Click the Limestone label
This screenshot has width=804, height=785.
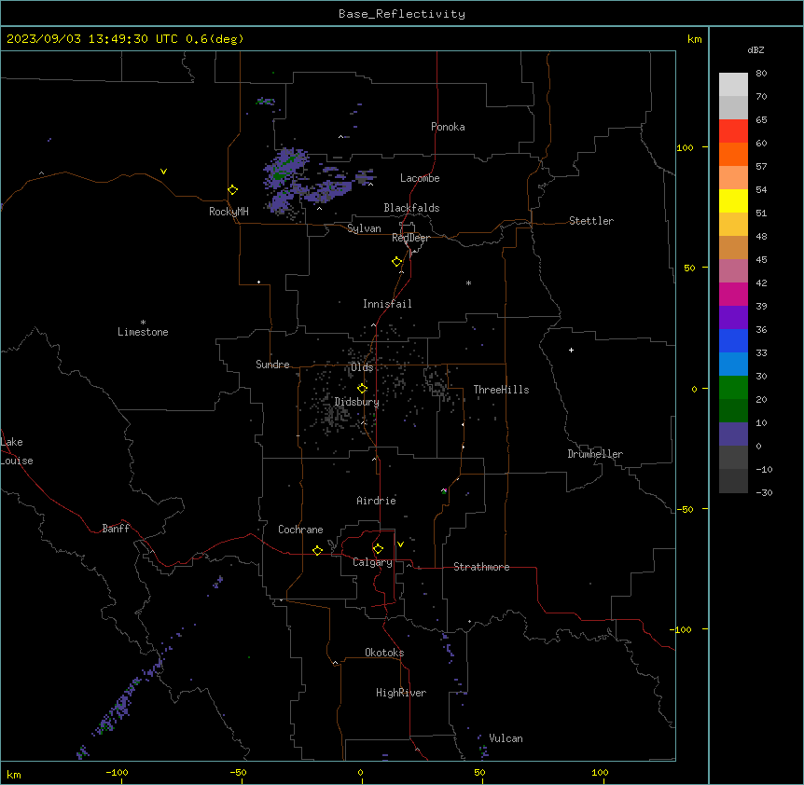tap(143, 332)
